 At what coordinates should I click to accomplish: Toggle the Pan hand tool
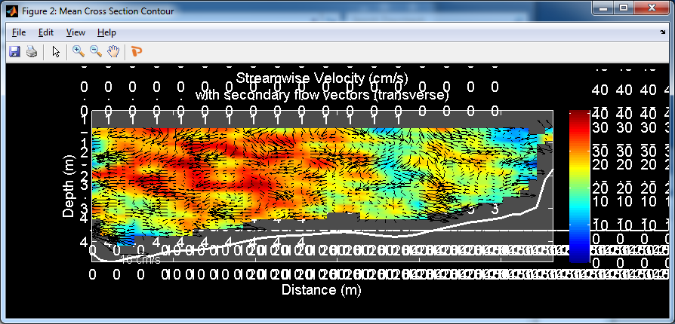[113, 51]
